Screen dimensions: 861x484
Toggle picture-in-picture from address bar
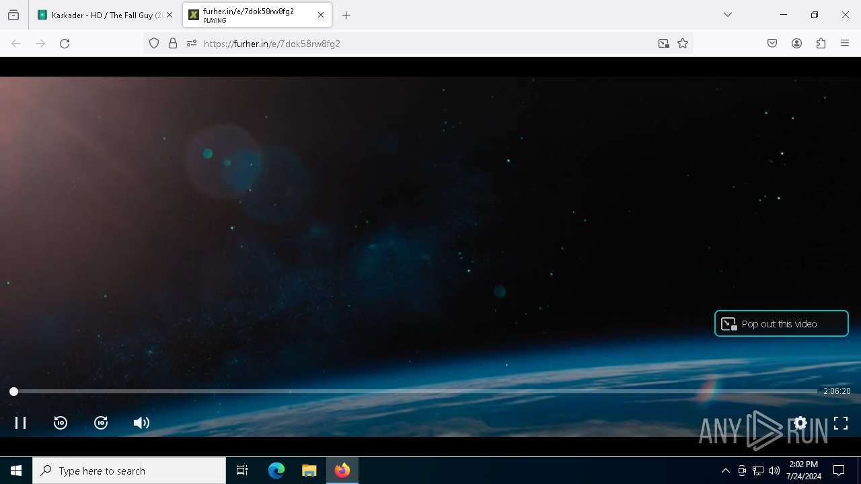pyautogui.click(x=664, y=44)
